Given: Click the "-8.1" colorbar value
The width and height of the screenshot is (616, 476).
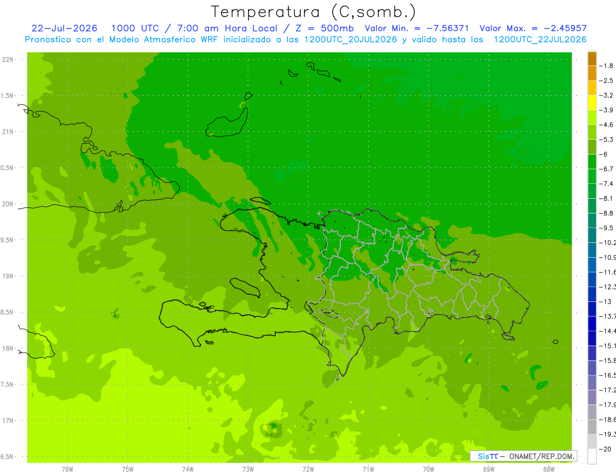Looking at the screenshot, I should coord(606,198).
